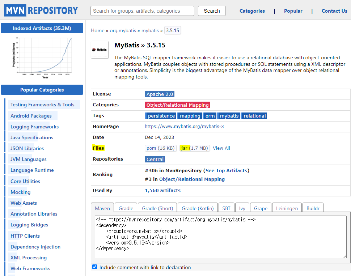The width and height of the screenshot is (351, 276).
Task: Click the Dec 14, 2023 date value
Action: [x=159, y=137]
